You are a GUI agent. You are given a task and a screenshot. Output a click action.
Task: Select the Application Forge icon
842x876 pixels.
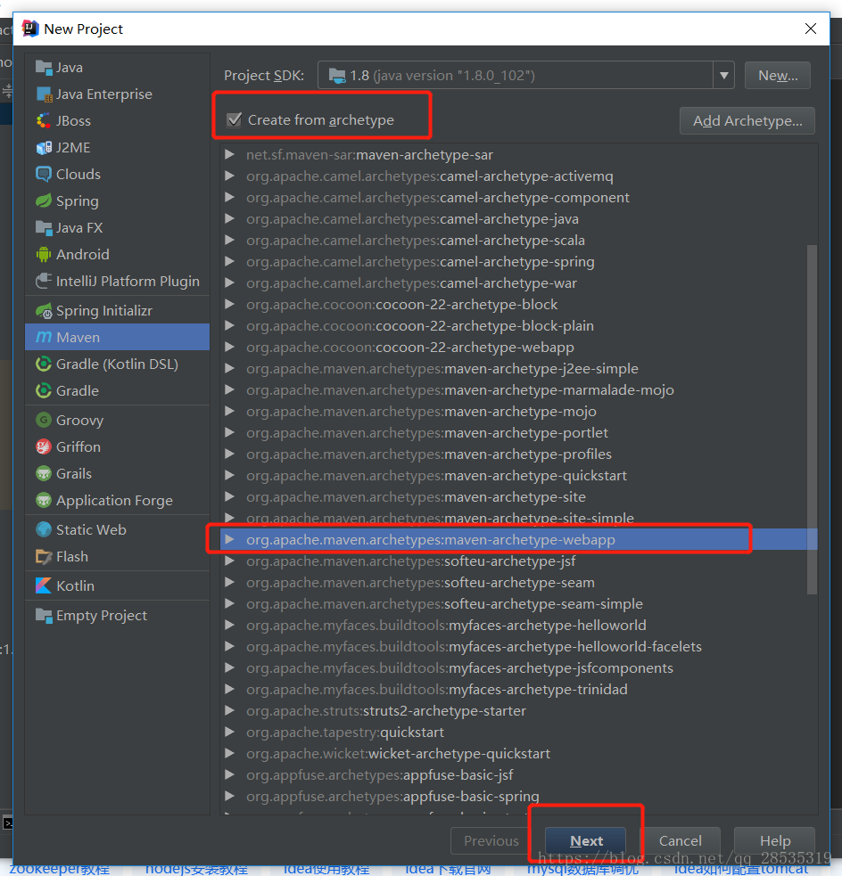pyautogui.click(x=44, y=501)
